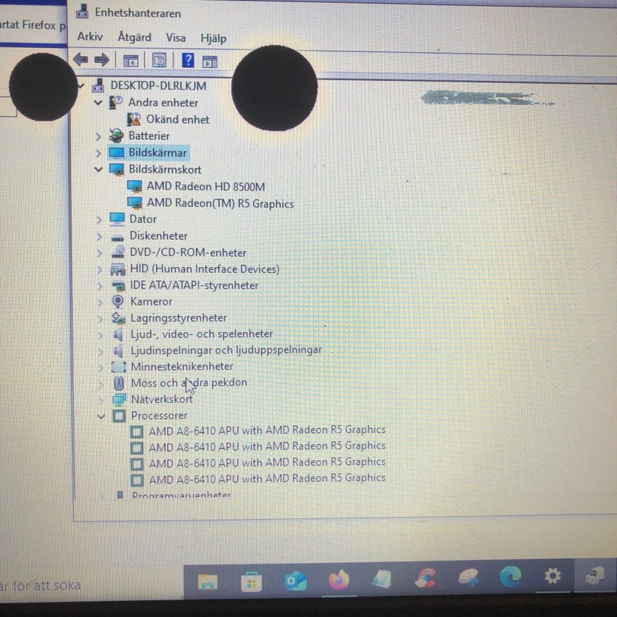
Task: Launch Microsoft Edge from the taskbar
Action: point(510,577)
